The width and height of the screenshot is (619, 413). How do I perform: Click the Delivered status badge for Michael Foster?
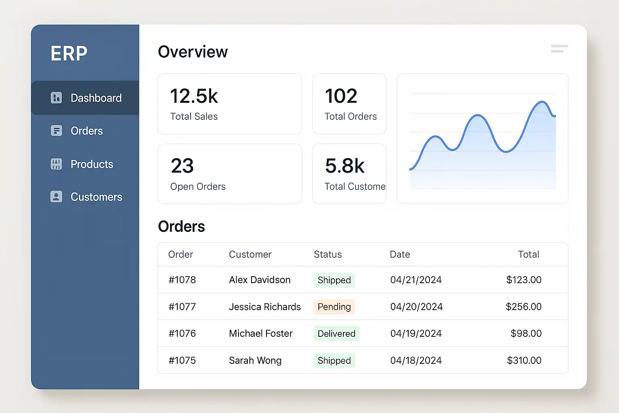tap(337, 334)
